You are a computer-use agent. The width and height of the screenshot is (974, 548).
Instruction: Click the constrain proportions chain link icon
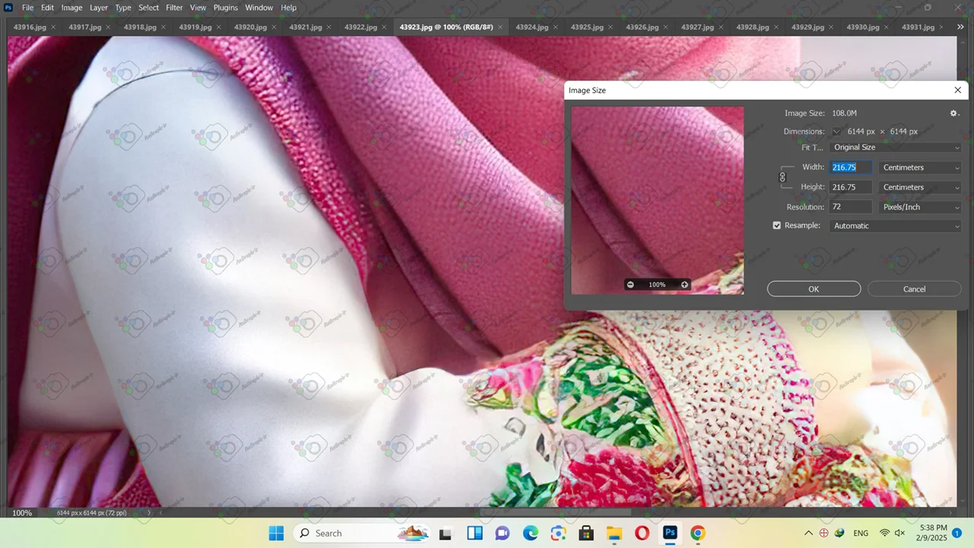point(782,177)
